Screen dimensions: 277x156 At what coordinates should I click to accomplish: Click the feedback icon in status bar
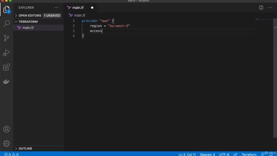263,154
